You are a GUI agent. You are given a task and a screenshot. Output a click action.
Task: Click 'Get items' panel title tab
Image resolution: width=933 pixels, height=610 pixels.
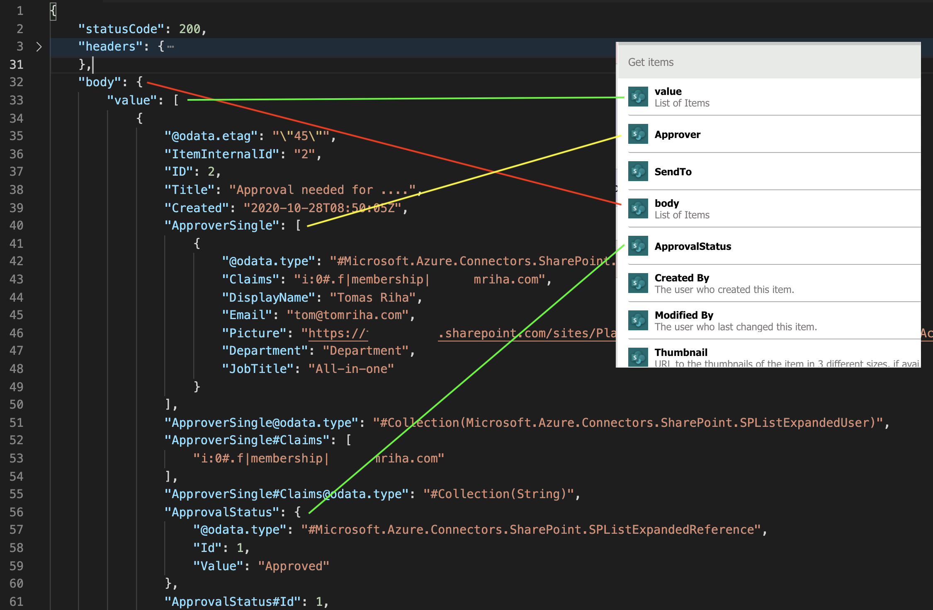[x=650, y=62]
